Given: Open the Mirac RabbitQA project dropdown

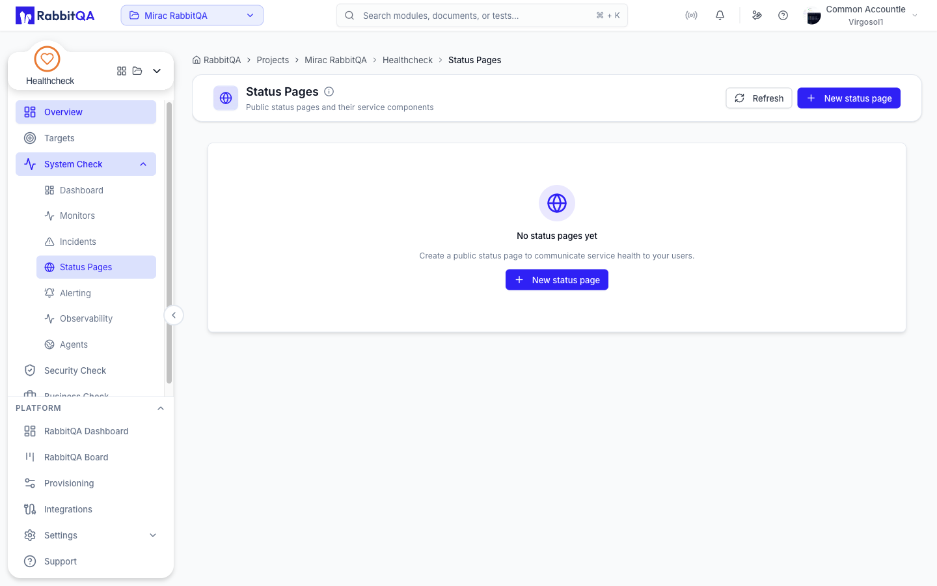Looking at the screenshot, I should point(192,16).
